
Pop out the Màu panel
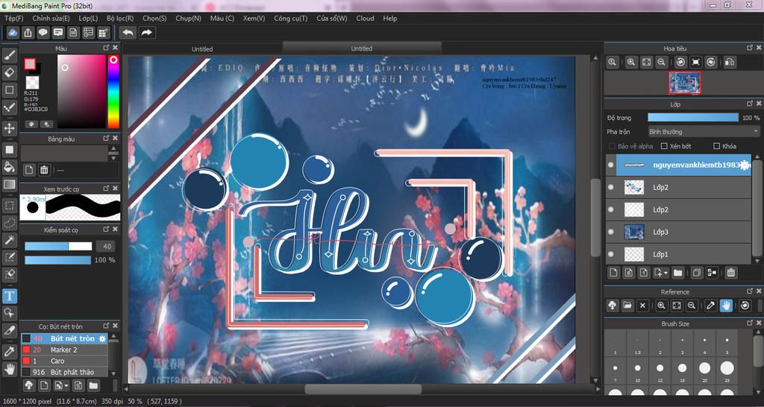click(x=106, y=48)
